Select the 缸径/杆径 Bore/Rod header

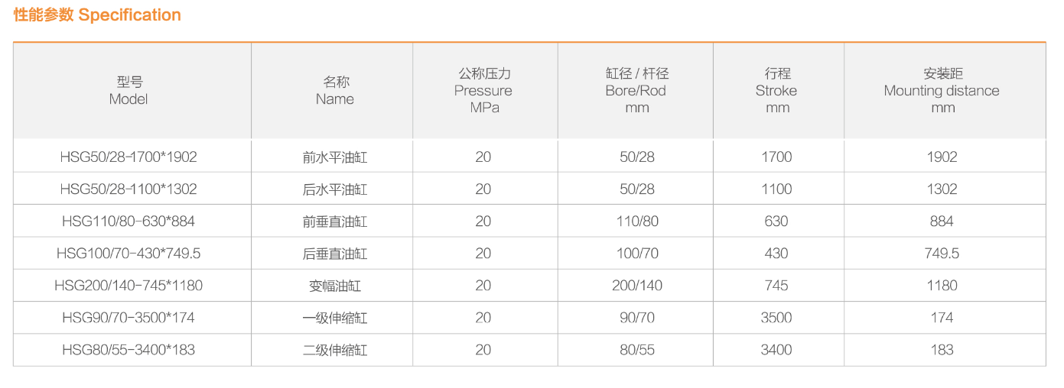click(x=636, y=90)
